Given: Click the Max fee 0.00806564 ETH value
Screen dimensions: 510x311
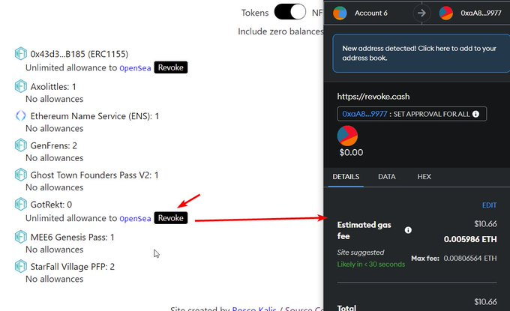Looking at the screenshot, I should [x=470, y=259].
